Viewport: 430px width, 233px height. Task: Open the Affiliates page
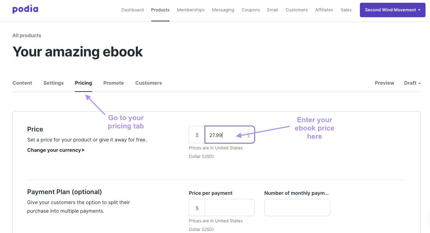[x=324, y=10]
